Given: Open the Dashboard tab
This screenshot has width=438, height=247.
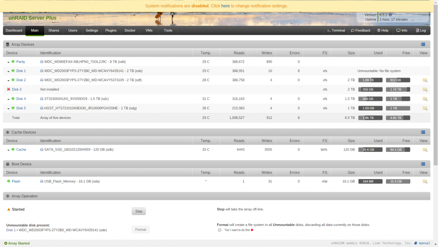Looking at the screenshot, I should pyautogui.click(x=14, y=30).
